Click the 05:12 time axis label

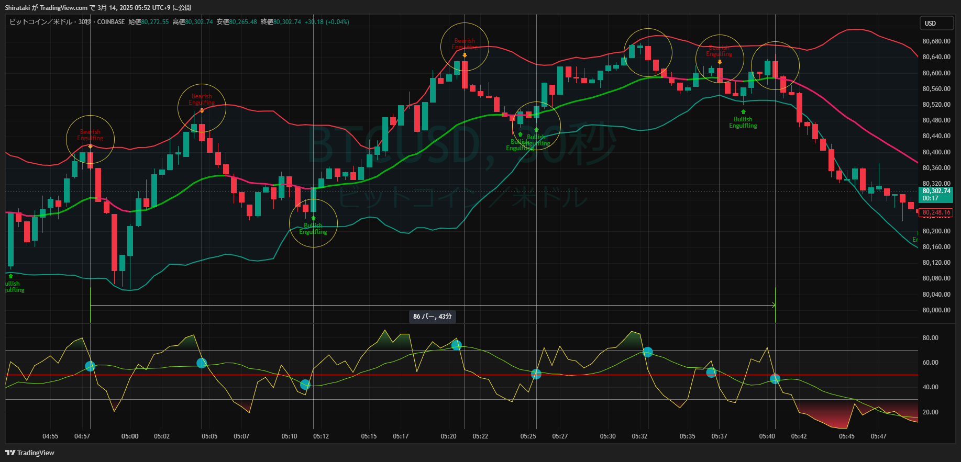[x=321, y=436]
